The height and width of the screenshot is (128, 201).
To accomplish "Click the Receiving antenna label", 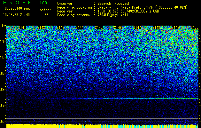I will tap(73, 15).
